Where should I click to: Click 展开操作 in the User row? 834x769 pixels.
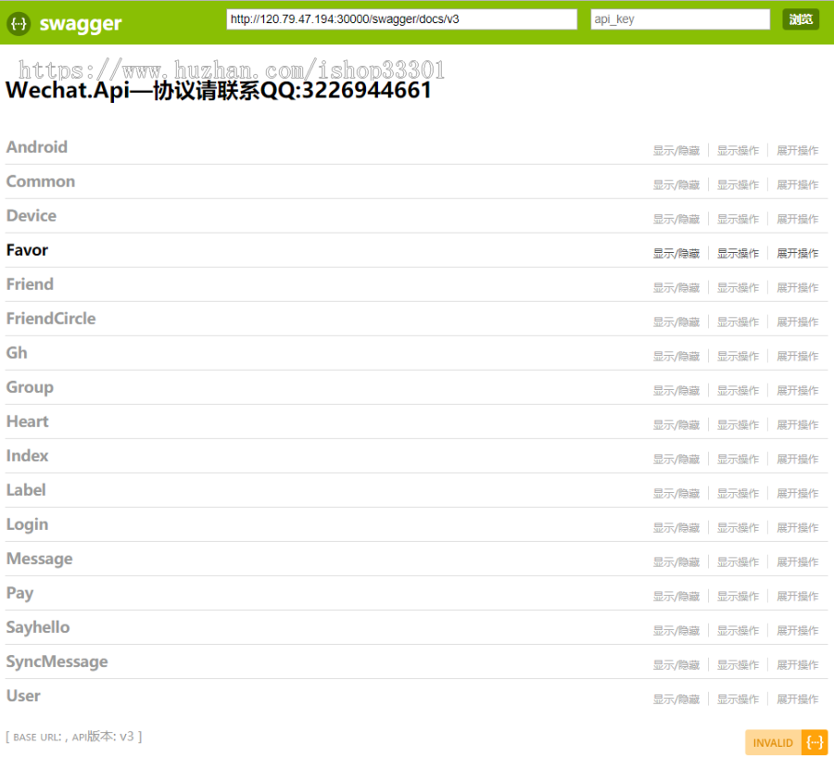[x=797, y=700]
